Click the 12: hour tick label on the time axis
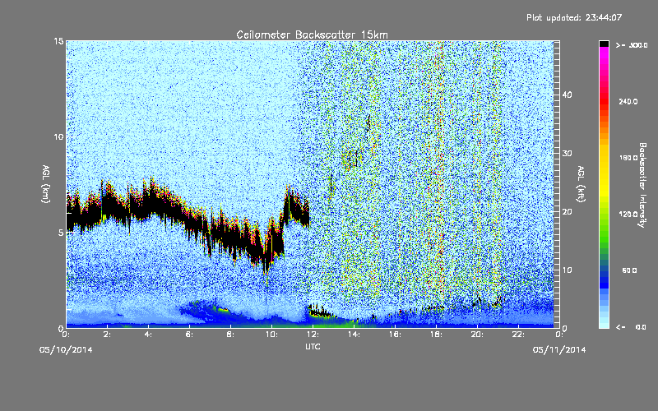Screen dimensions: 658x411 [x=313, y=335]
